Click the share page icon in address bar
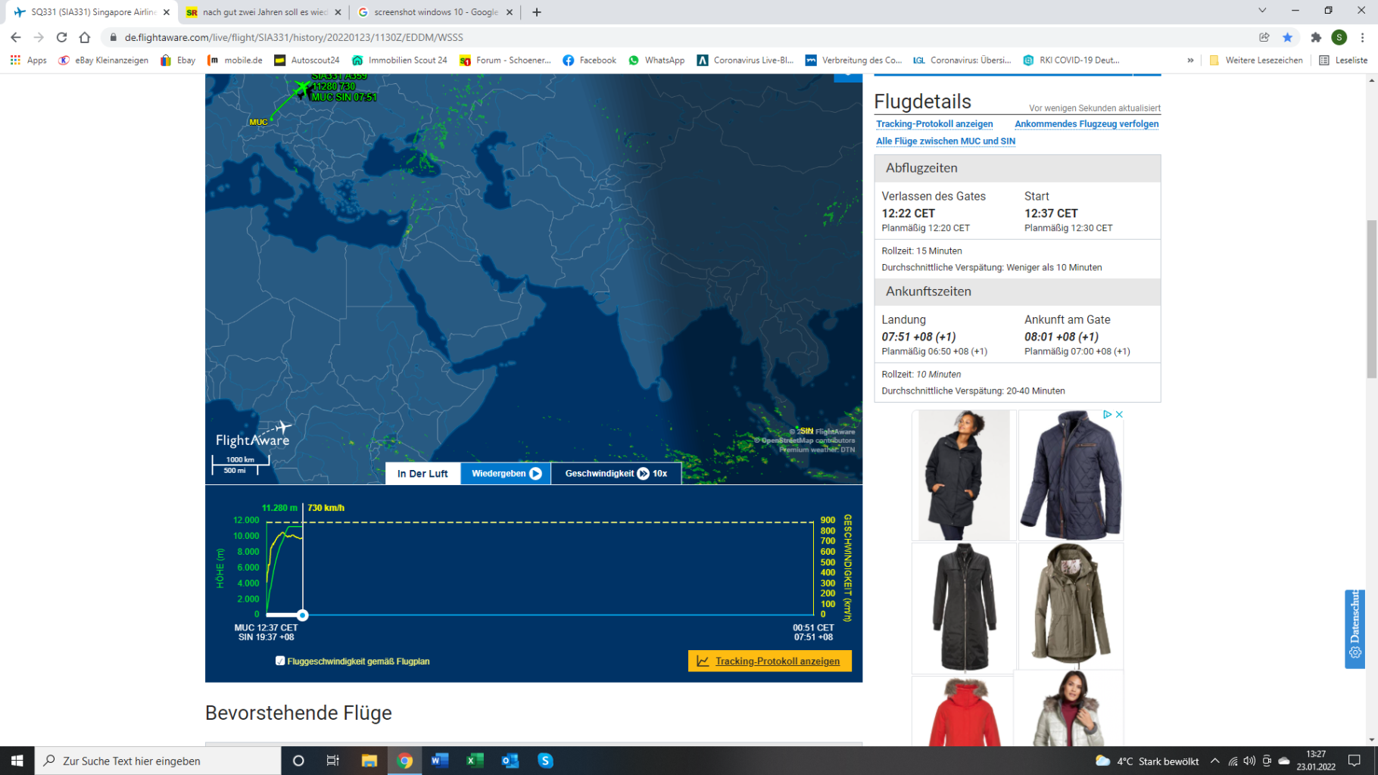This screenshot has width=1378, height=775. [1264, 37]
